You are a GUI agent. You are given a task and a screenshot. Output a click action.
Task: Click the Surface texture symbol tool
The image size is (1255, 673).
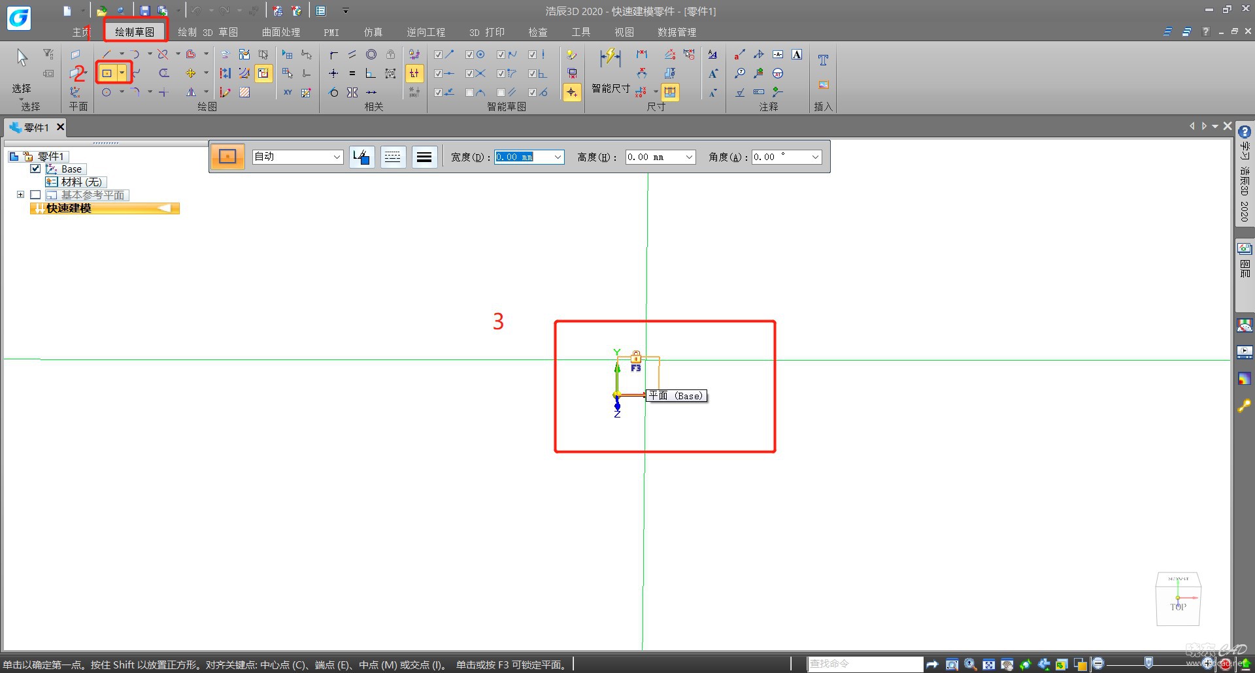click(x=740, y=92)
